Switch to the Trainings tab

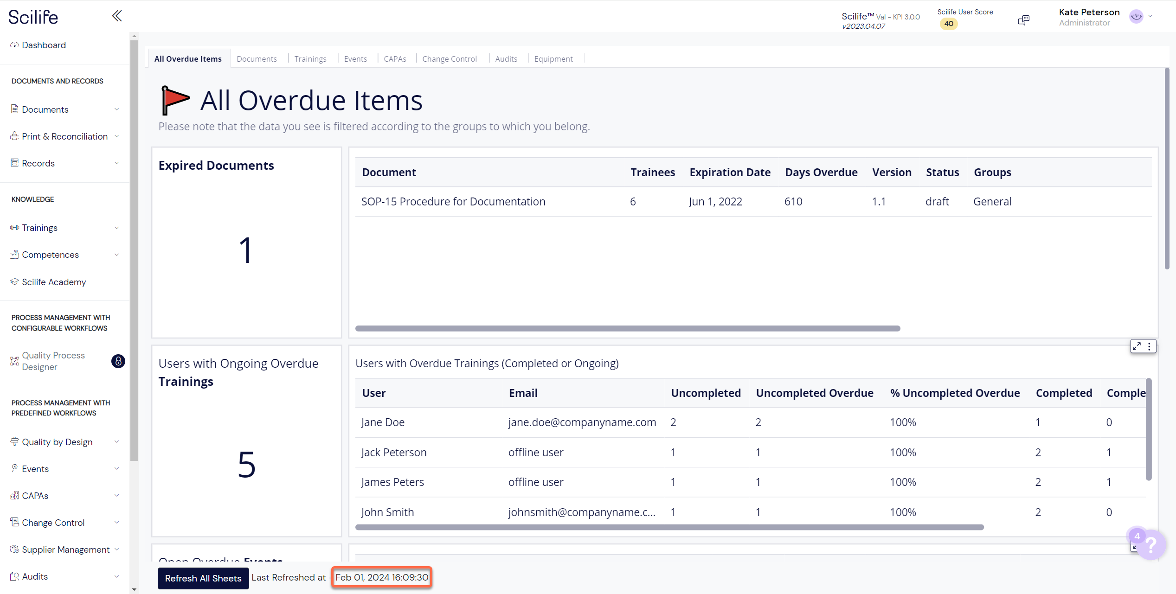[x=310, y=59]
